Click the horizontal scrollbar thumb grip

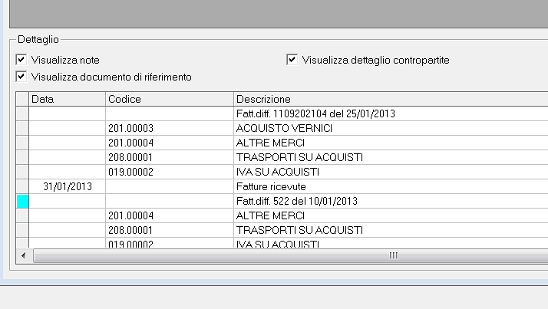coord(393,255)
